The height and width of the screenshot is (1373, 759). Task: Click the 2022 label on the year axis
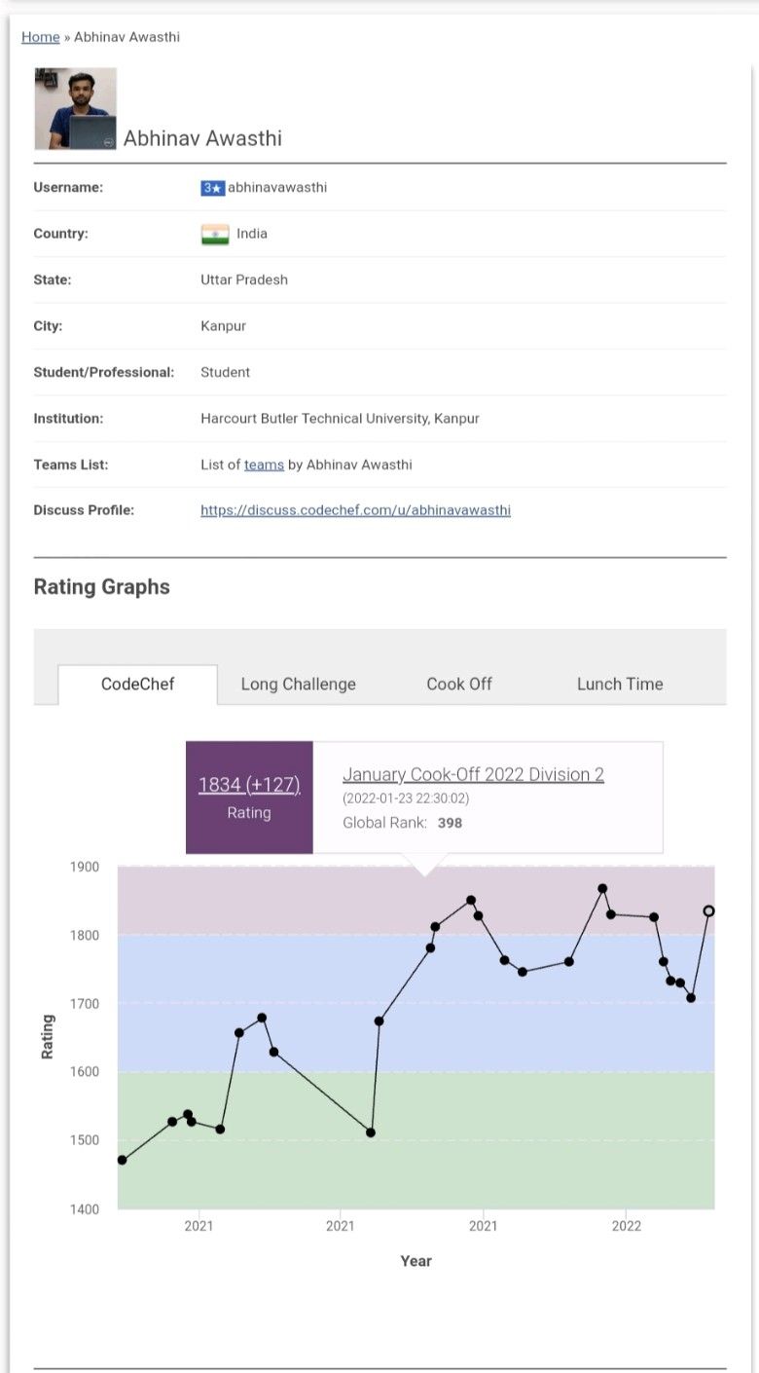click(x=626, y=1226)
